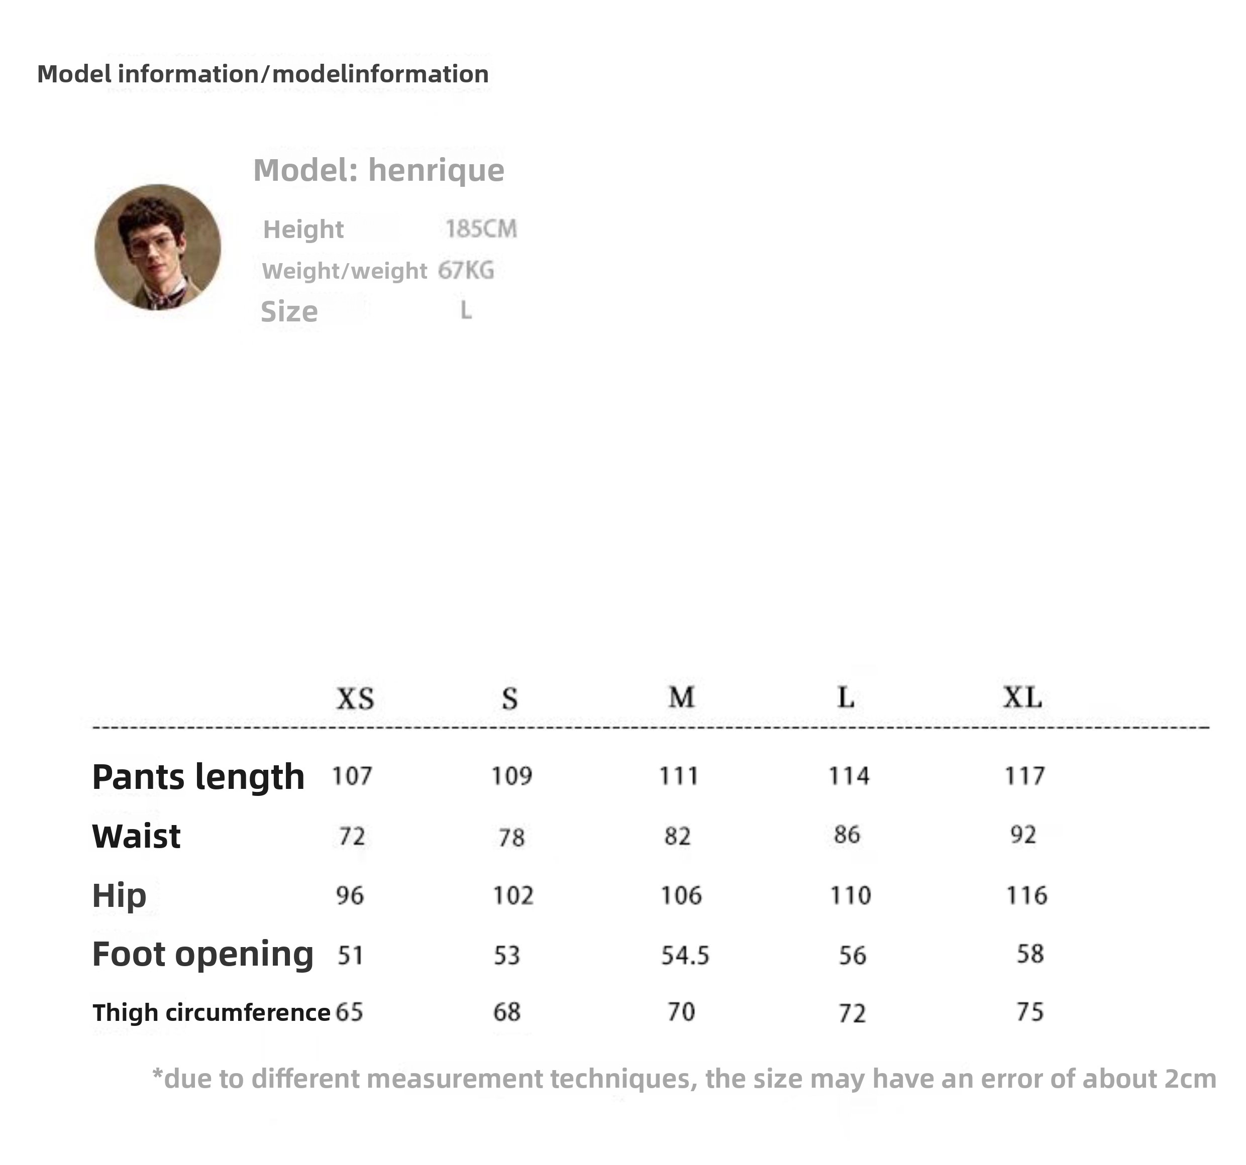The height and width of the screenshot is (1165, 1246).
Task: Click the 67KG weight value
Action: 466,271
